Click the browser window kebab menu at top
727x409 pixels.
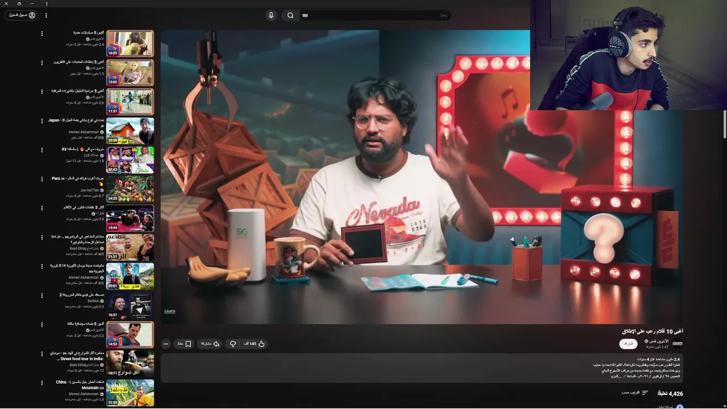coord(47,3)
